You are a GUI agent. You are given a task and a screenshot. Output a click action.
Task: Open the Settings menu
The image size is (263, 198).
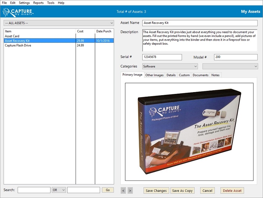pos(24,3)
